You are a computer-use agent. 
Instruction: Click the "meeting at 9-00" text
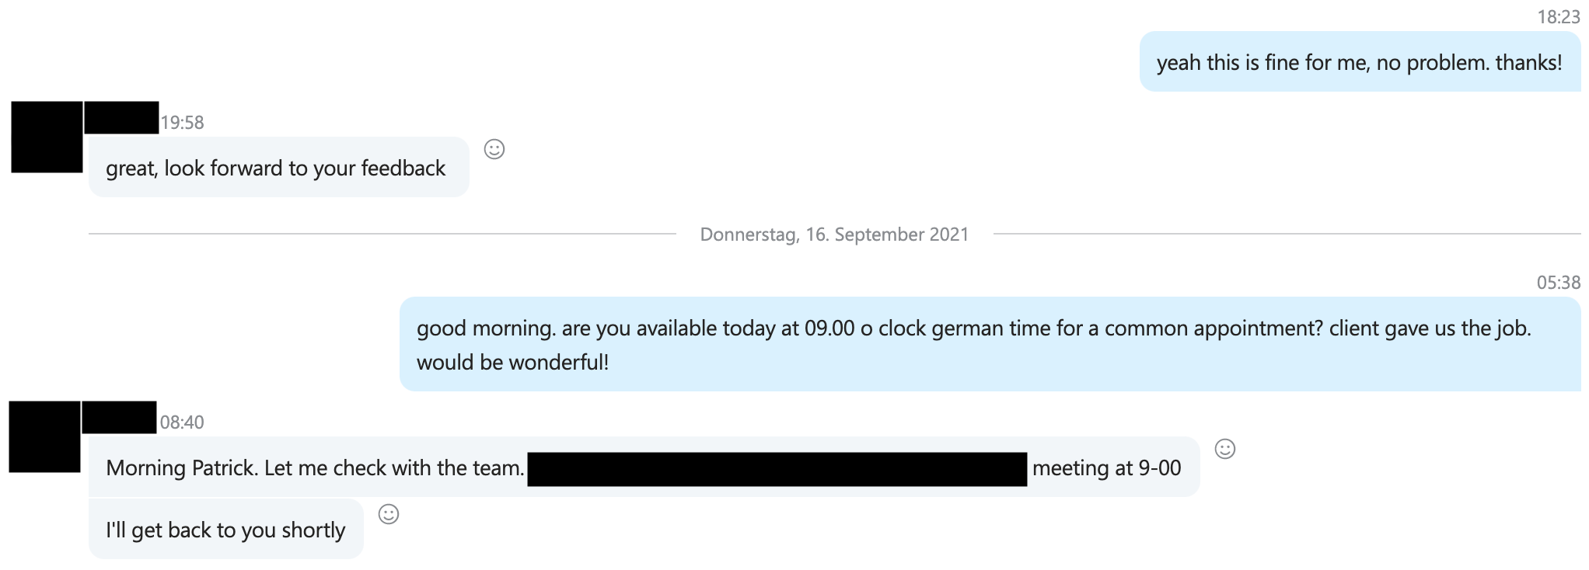[1106, 468]
